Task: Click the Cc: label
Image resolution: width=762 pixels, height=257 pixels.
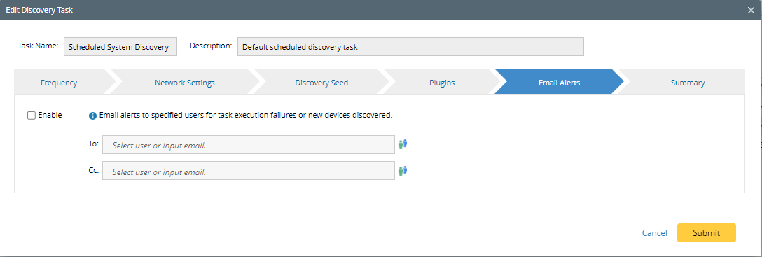Action: tap(94, 171)
